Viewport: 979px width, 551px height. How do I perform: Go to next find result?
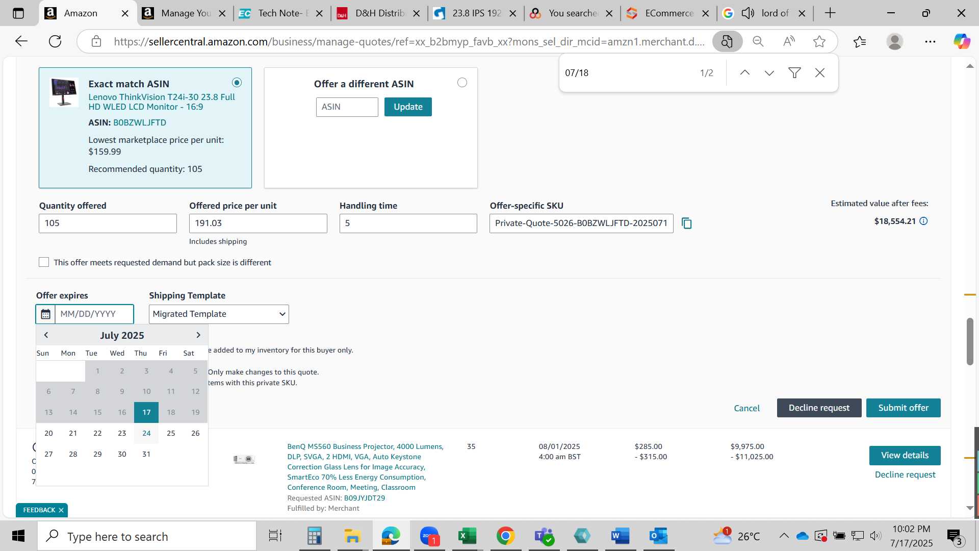click(x=769, y=73)
